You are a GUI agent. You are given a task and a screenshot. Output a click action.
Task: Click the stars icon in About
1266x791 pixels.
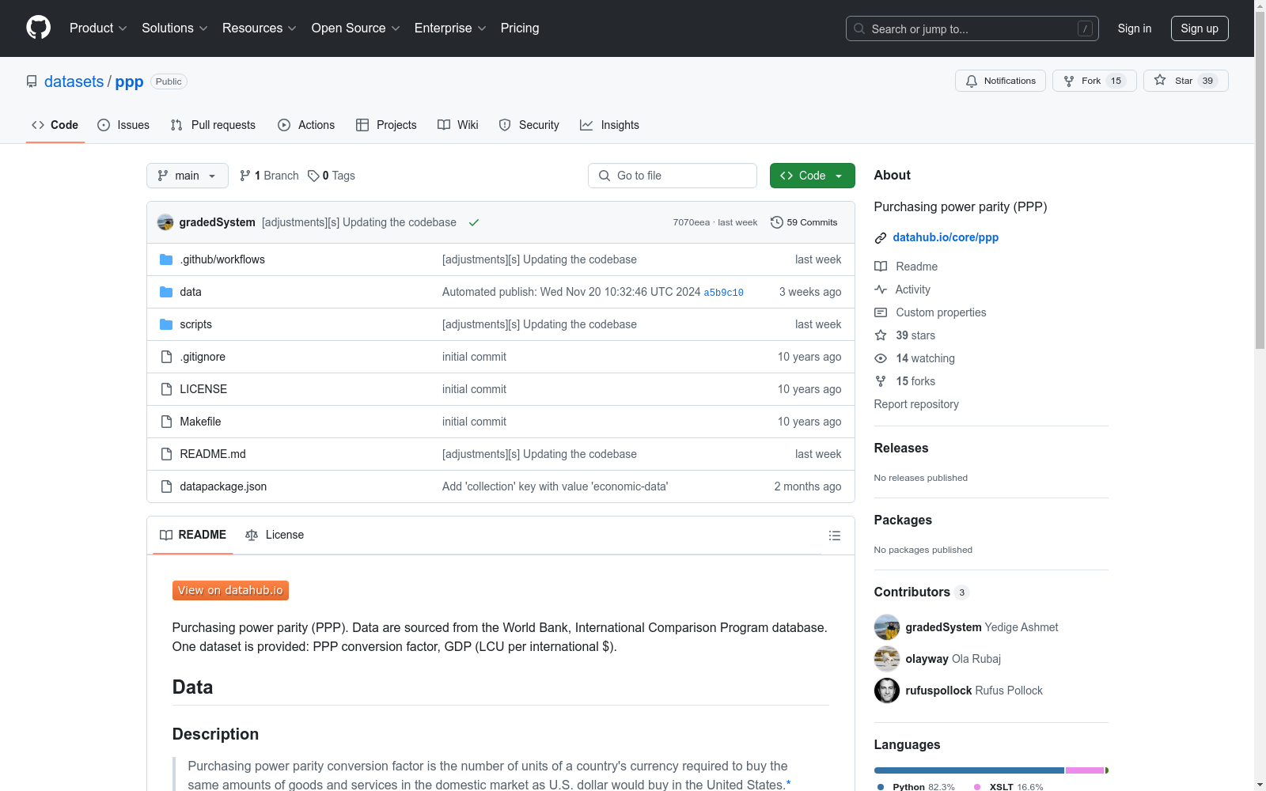[881, 335]
